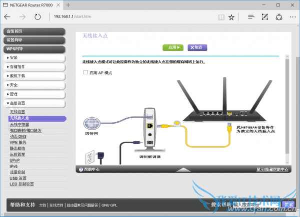Click the green 应用 apply button
Viewport: 300px width, 217px height.
click(173, 47)
